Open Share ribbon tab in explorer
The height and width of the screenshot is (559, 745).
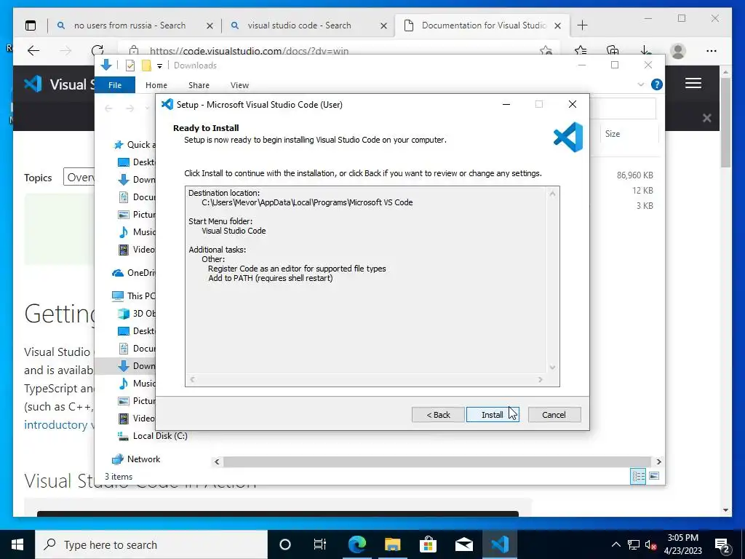coord(199,85)
